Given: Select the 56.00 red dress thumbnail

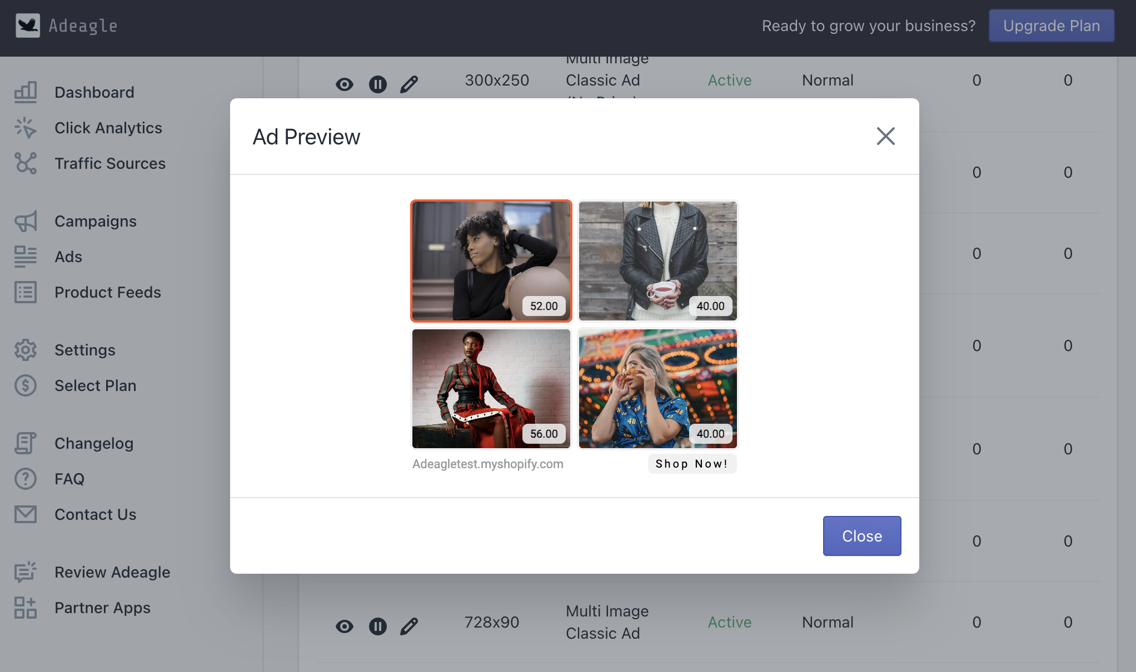Looking at the screenshot, I should (x=491, y=389).
